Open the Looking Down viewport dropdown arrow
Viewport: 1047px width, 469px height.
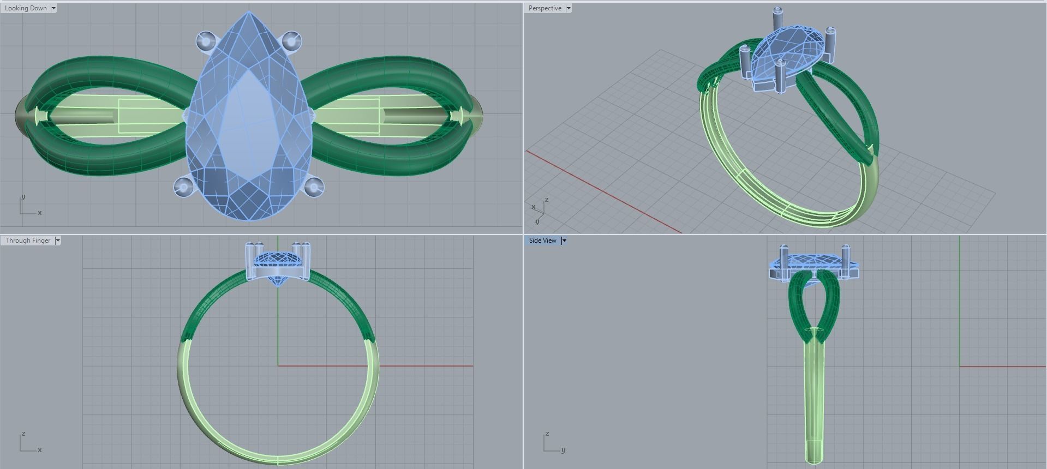53,8
